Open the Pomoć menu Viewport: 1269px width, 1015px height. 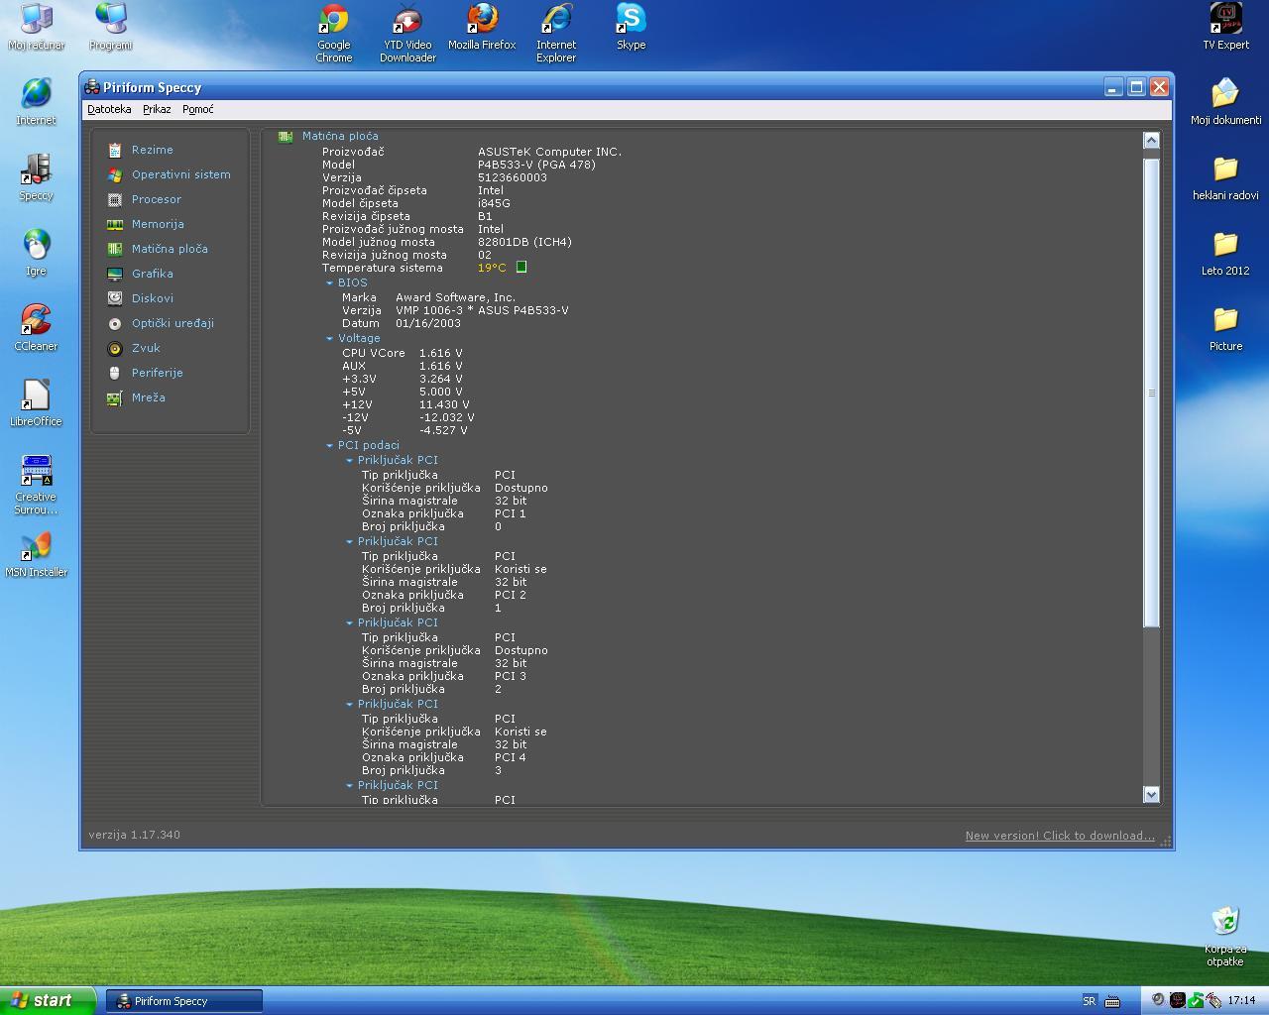coord(197,109)
